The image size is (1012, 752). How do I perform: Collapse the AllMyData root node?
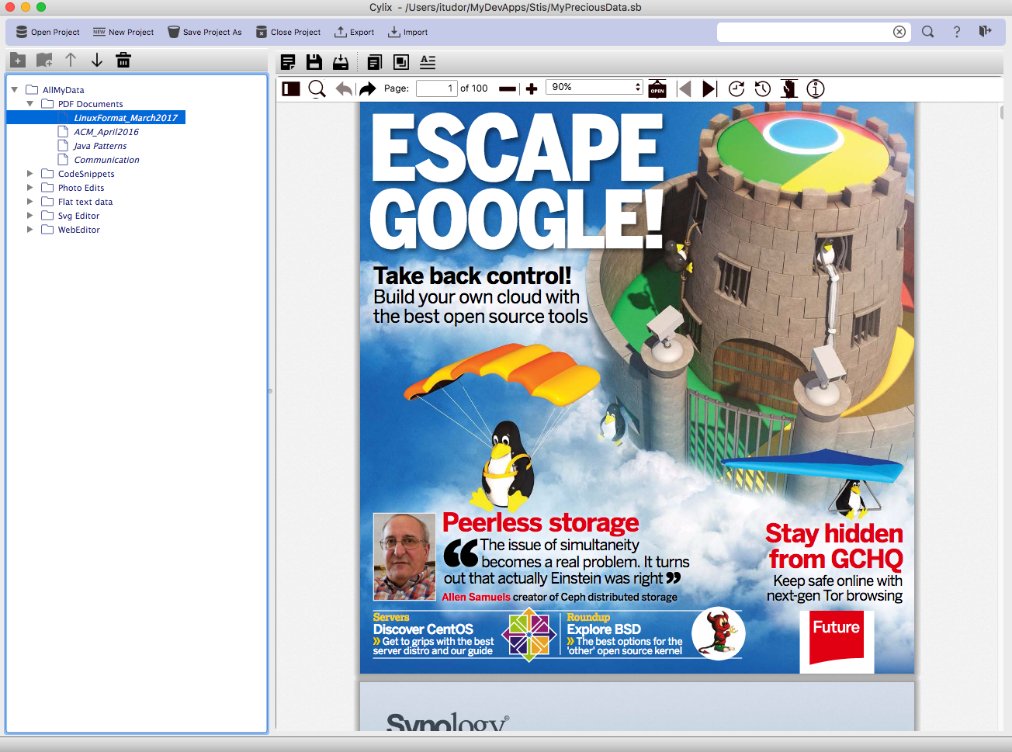click(14, 90)
